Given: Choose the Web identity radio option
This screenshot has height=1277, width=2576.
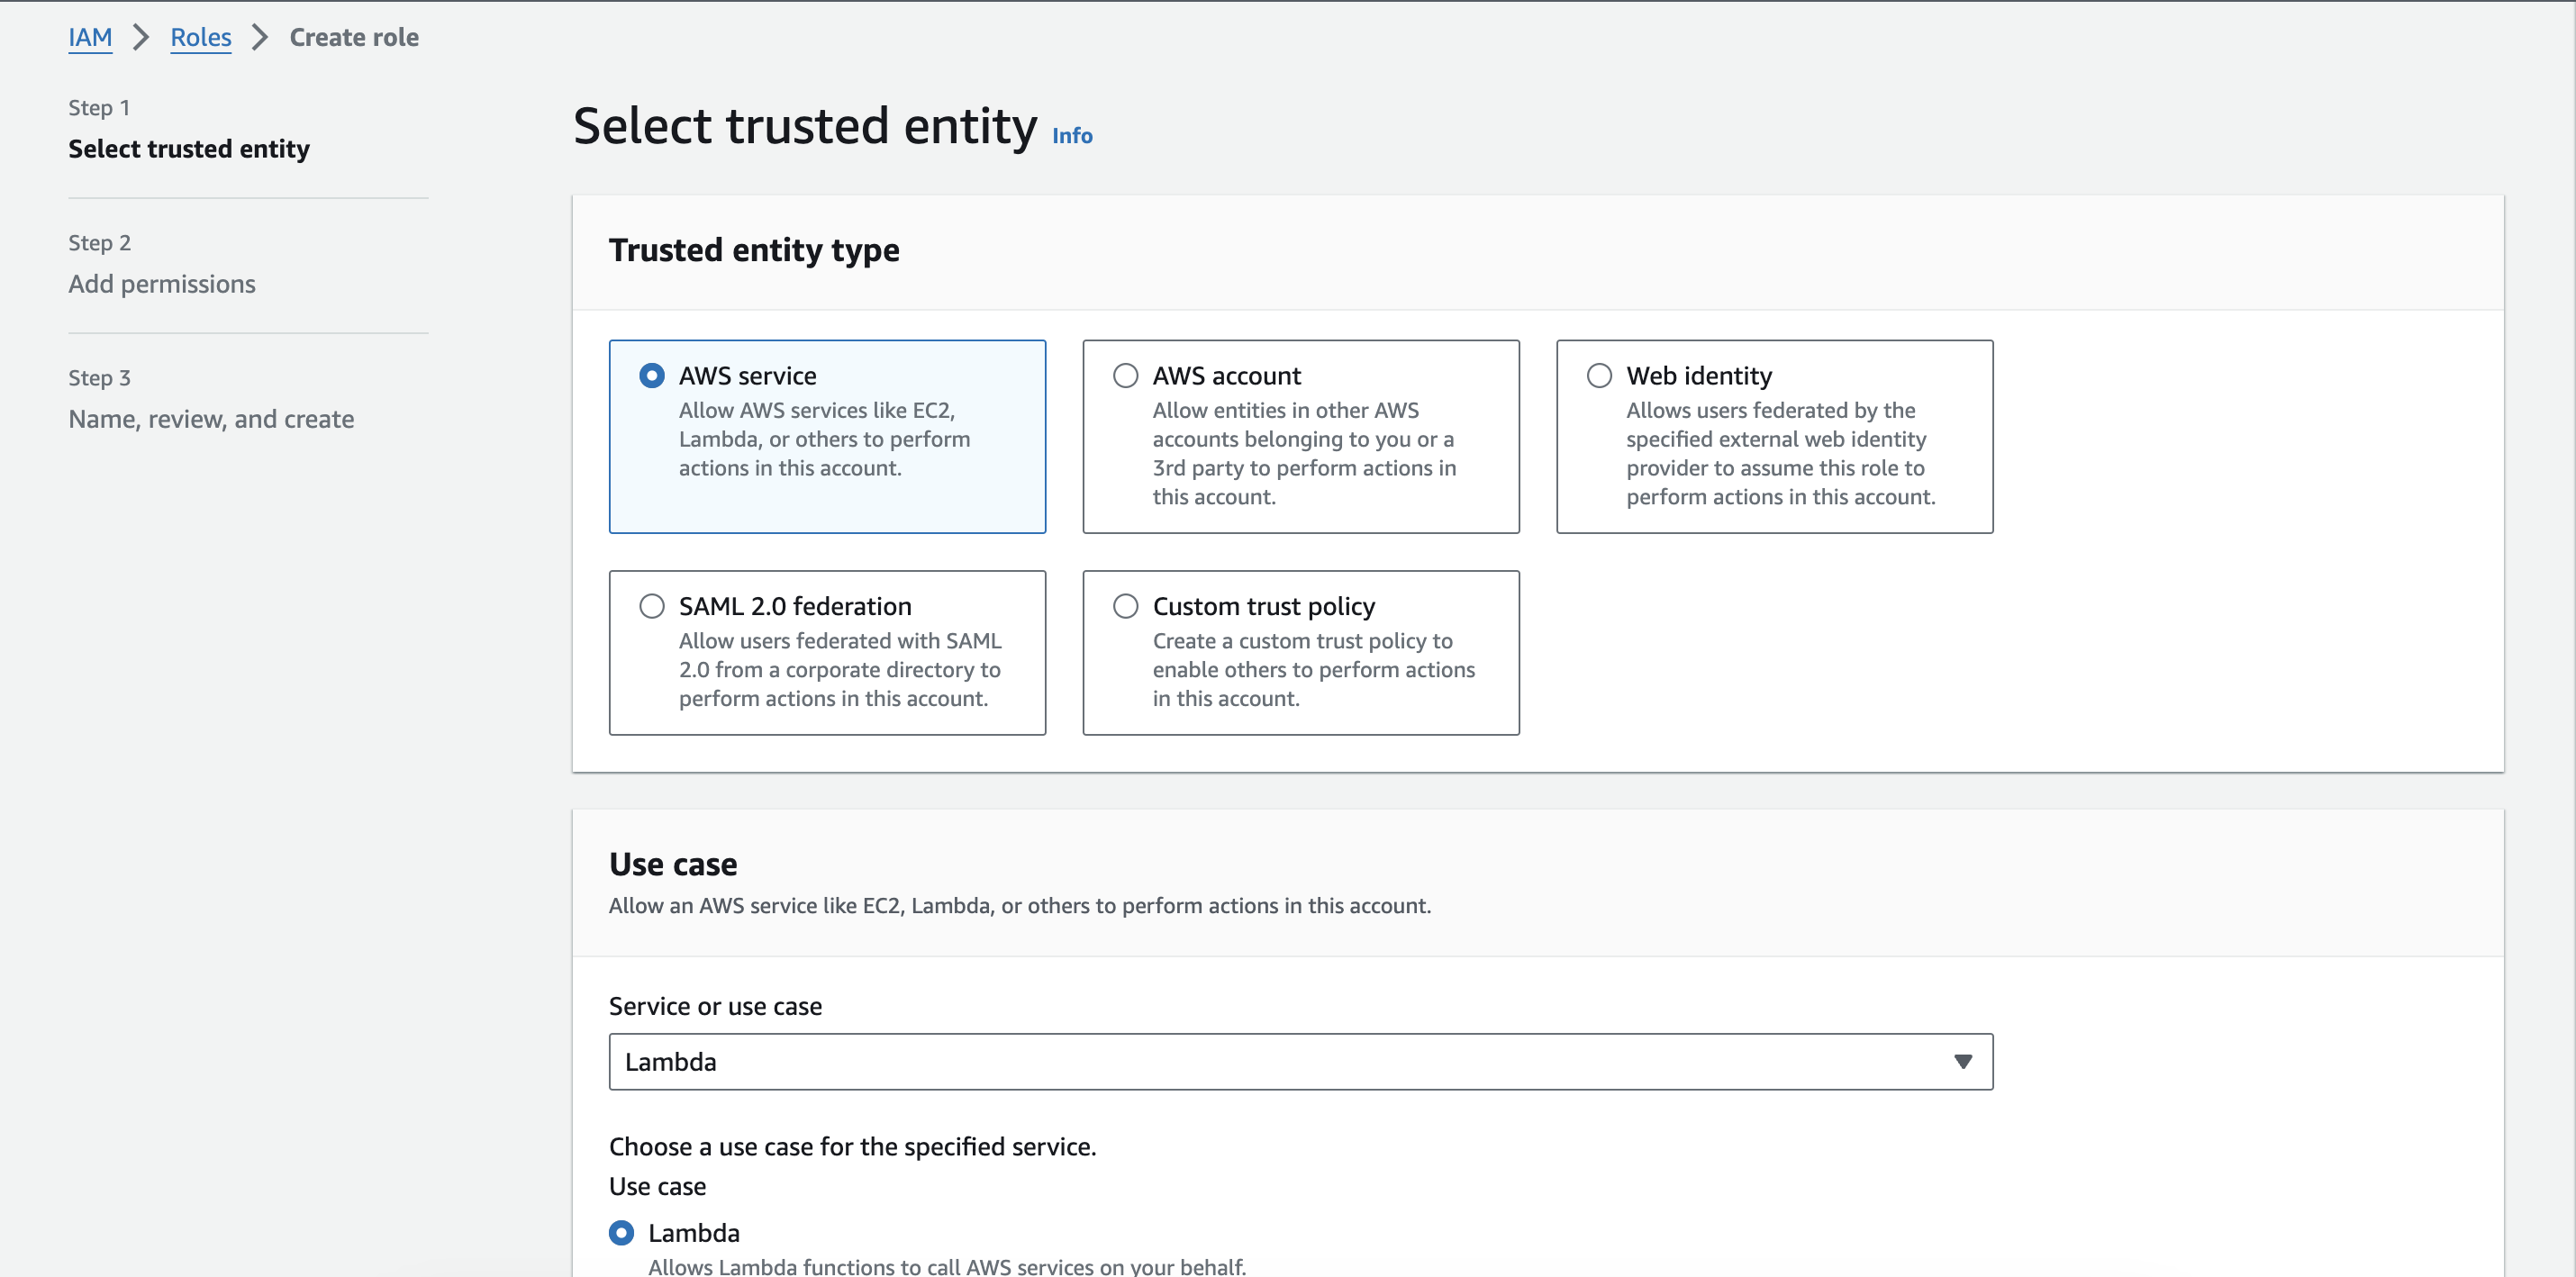Looking at the screenshot, I should tap(1599, 376).
